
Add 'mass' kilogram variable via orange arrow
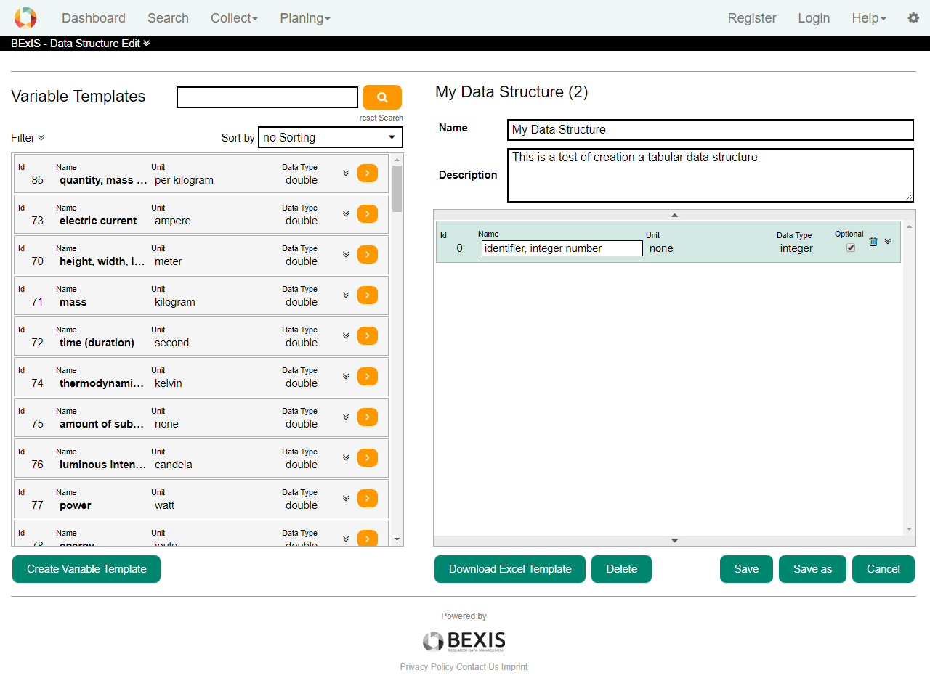point(368,295)
